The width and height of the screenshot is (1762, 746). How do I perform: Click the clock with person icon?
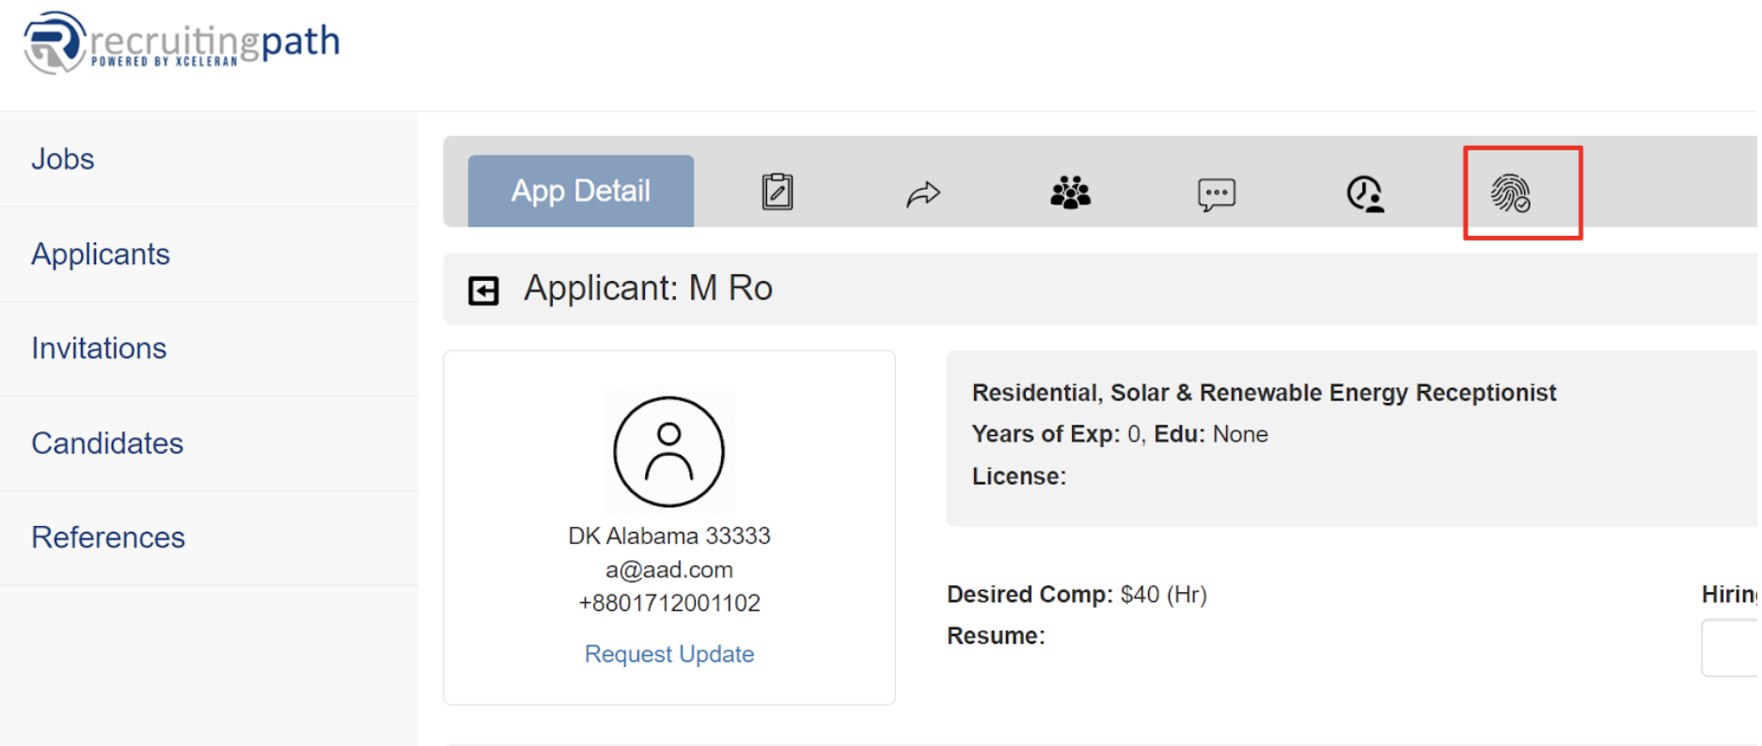tap(1365, 194)
